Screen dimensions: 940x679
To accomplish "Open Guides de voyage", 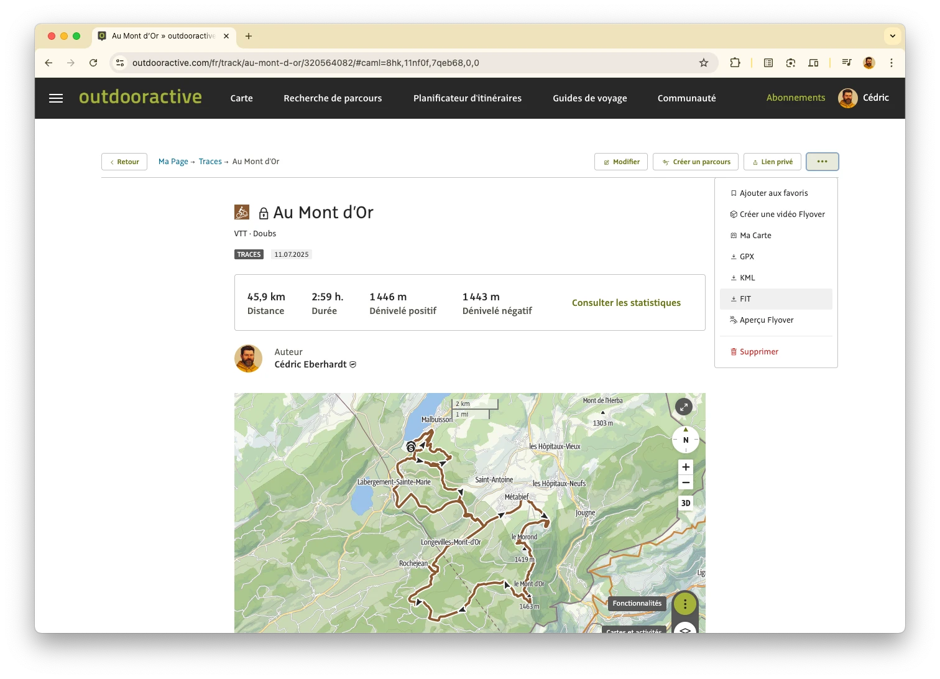I will (x=590, y=98).
